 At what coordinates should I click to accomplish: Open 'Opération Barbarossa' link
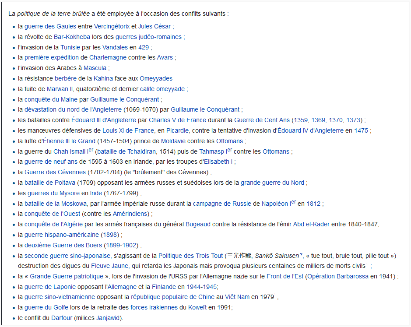tap(338, 276)
